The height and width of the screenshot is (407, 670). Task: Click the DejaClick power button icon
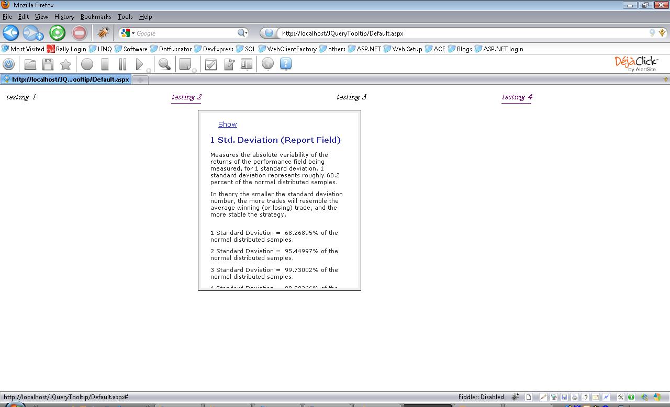click(9, 64)
